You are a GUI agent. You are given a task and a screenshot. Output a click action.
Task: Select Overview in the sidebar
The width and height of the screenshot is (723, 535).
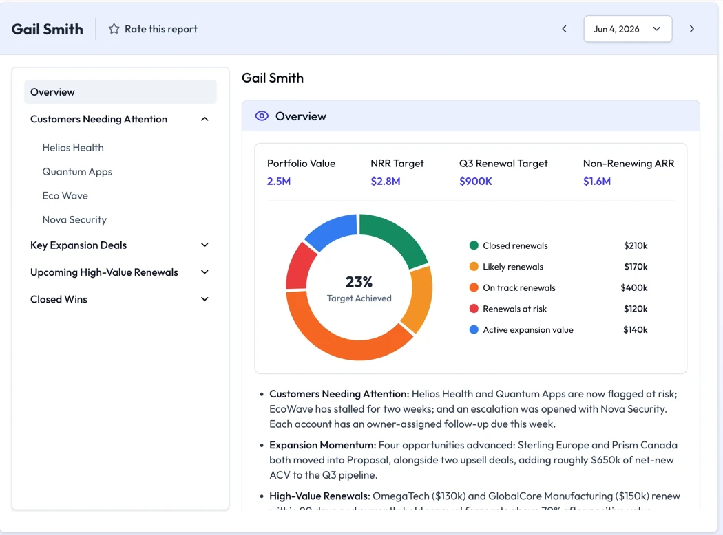120,92
